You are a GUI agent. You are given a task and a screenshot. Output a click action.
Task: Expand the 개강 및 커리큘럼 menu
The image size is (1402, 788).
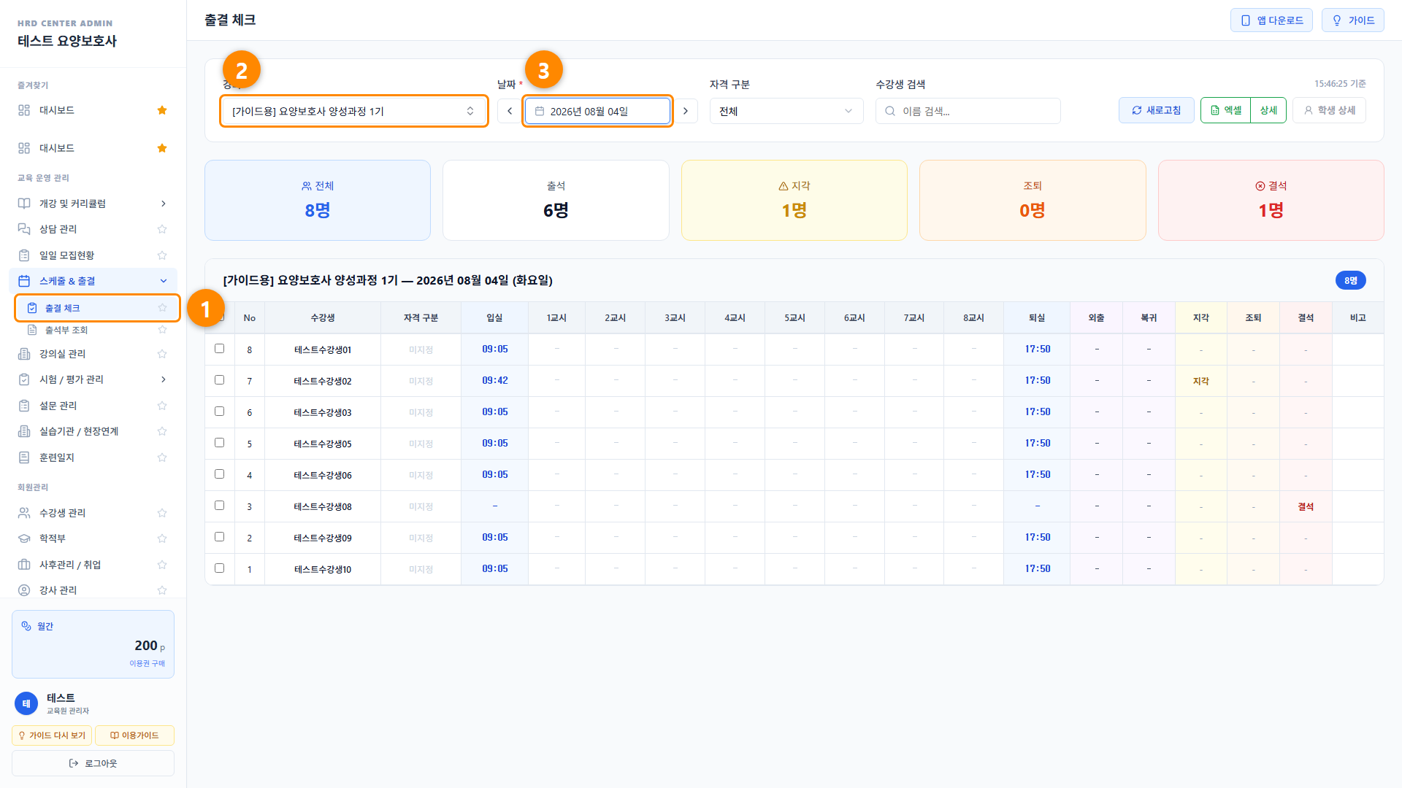pos(93,204)
